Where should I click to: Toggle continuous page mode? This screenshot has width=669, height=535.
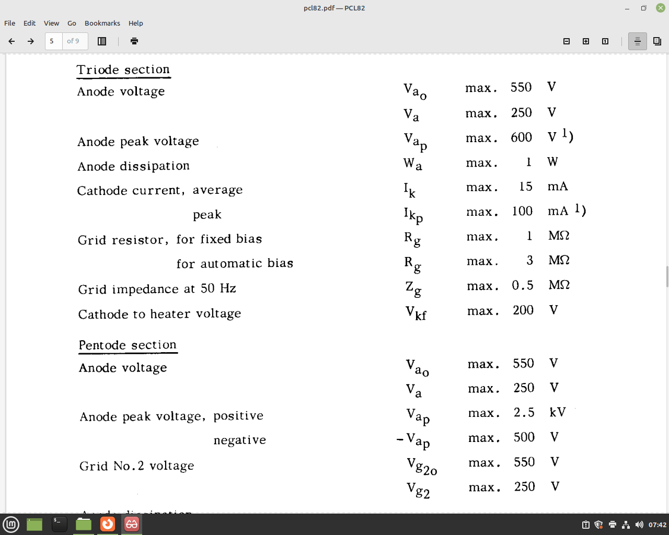[x=637, y=41]
